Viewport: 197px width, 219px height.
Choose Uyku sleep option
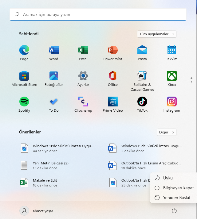click(174, 178)
